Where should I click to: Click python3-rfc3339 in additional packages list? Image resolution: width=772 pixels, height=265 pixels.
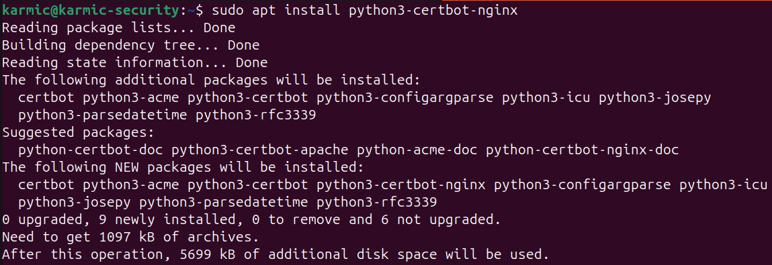[x=255, y=115]
